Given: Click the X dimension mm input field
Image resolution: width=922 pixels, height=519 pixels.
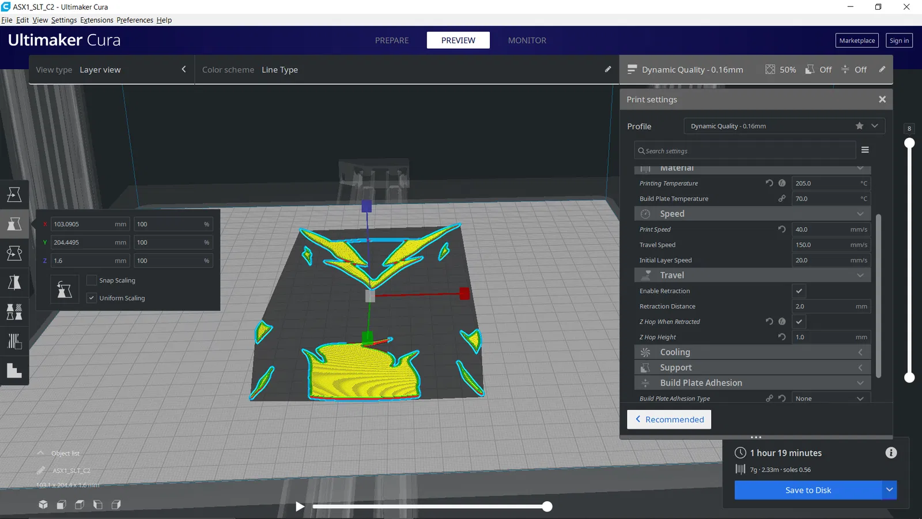Looking at the screenshot, I should (90, 224).
